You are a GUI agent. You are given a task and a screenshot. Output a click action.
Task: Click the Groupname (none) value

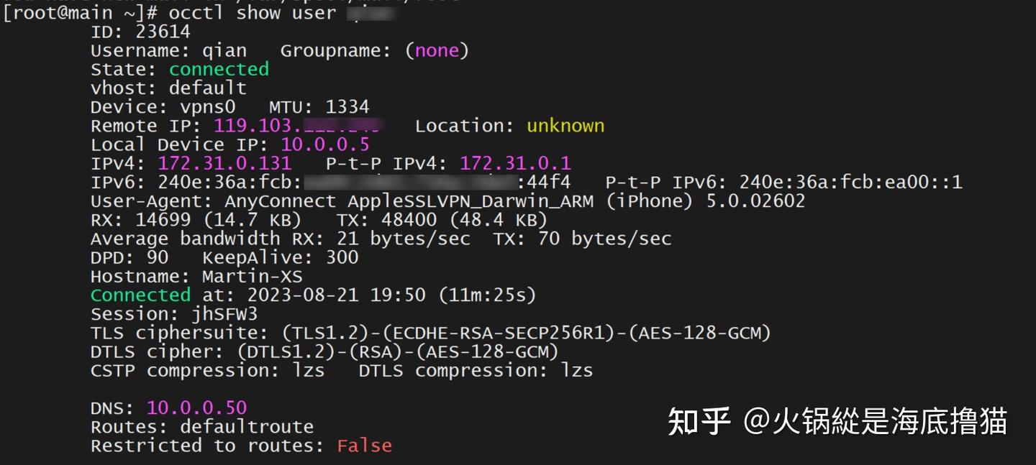click(437, 50)
